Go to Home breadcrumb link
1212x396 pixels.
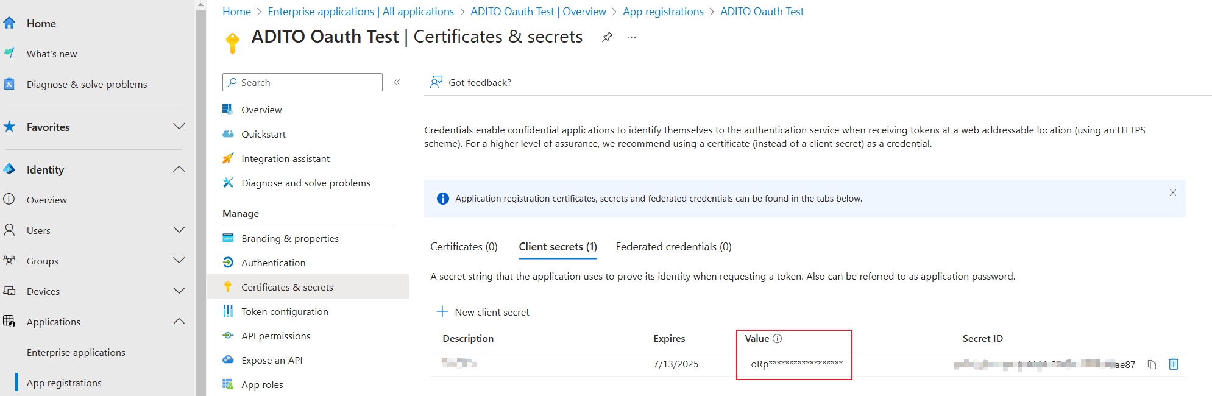tap(236, 12)
